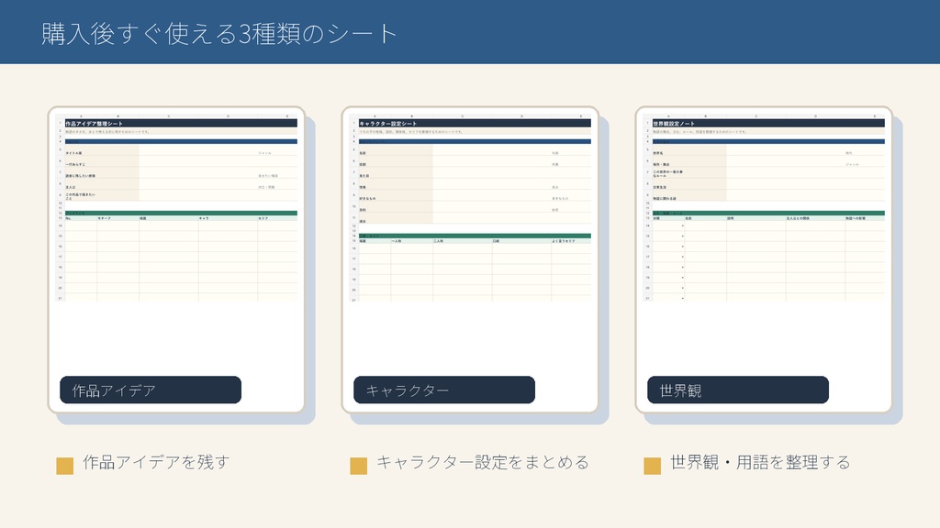This screenshot has width=940, height=528.
Task: Open the 世界観設定ノート spreadsheet preview
Action: coord(764,207)
